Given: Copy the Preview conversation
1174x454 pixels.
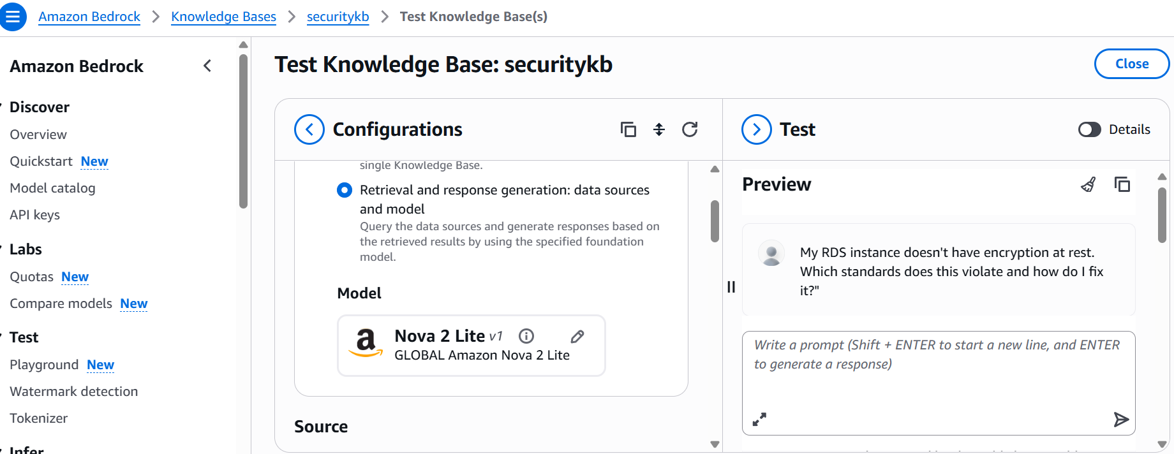Looking at the screenshot, I should 1122,184.
